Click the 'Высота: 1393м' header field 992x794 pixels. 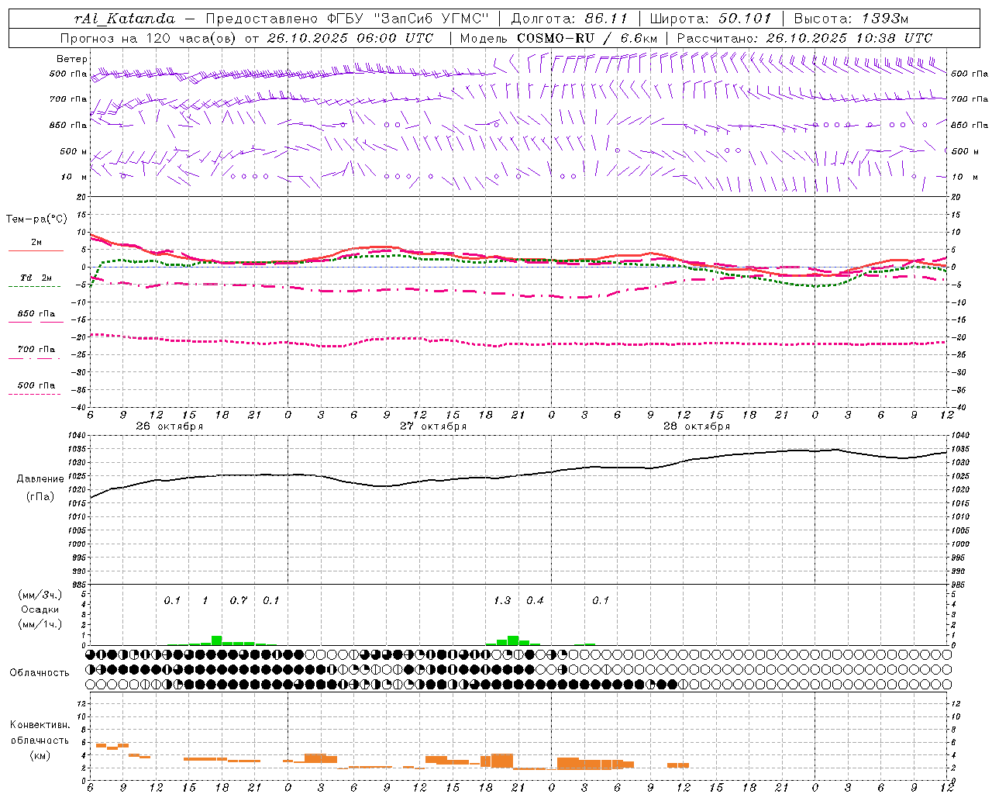coord(852,18)
